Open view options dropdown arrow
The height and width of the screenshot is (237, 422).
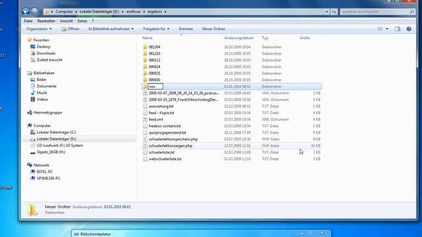[x=387, y=29]
